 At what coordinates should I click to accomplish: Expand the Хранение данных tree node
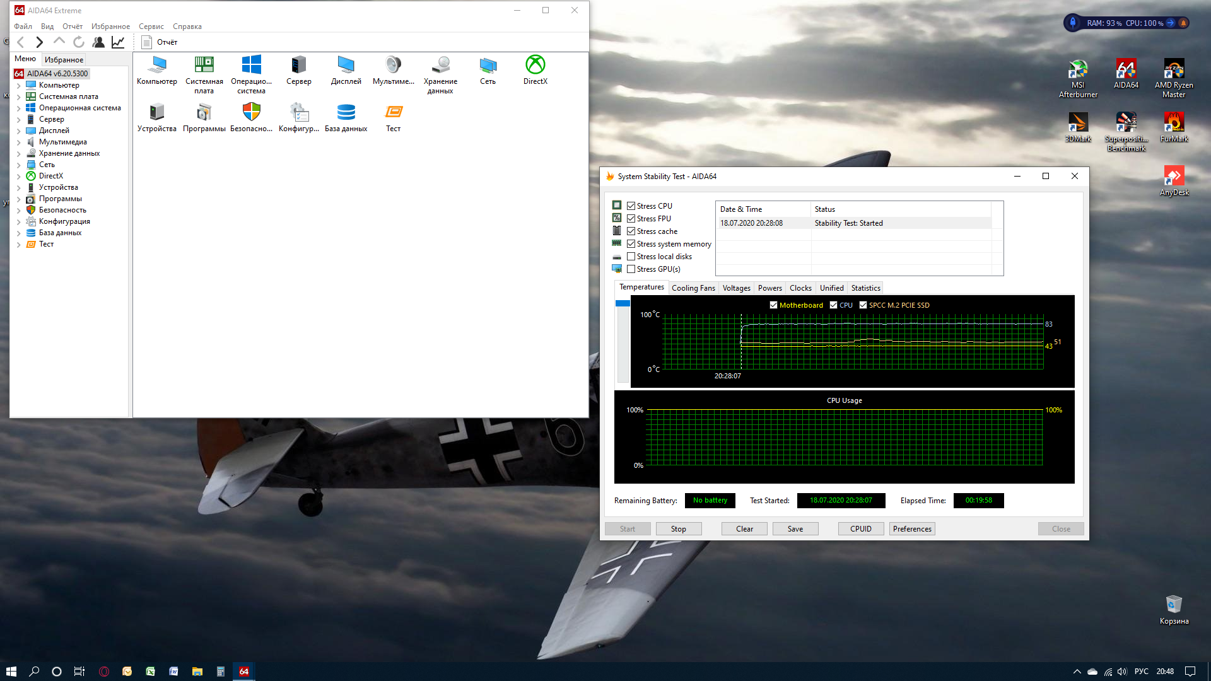click(18, 153)
